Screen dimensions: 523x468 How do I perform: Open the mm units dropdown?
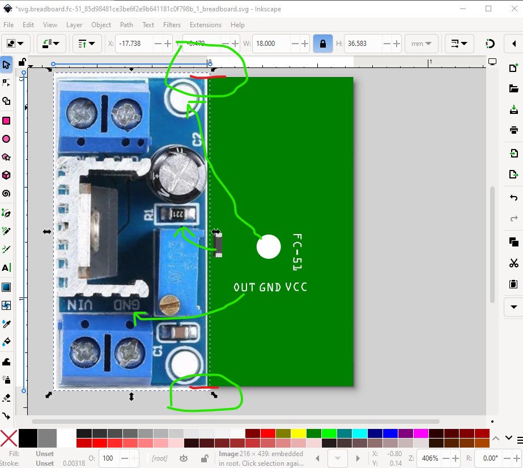(421, 44)
